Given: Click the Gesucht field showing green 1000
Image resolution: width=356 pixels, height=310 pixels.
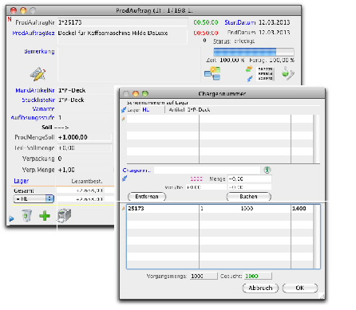Looking at the screenshot, I should [258, 276].
